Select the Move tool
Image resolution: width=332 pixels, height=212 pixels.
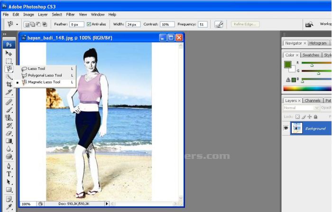pos(9,53)
